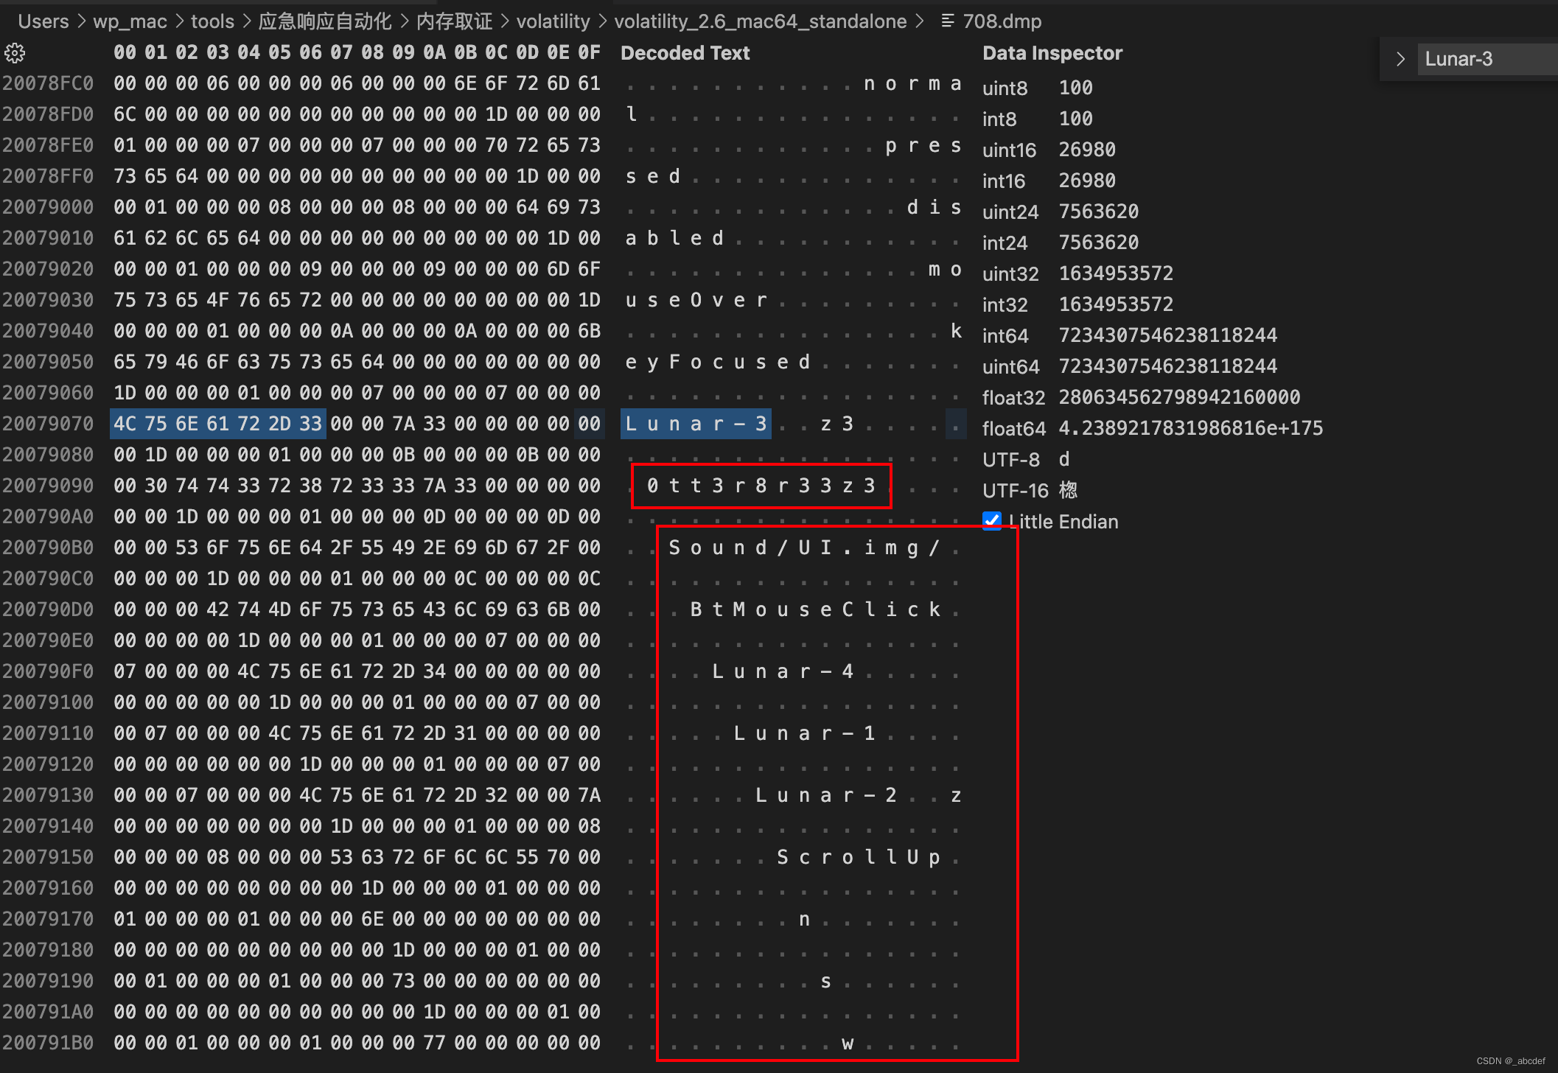
Task: Open the tools breadcrumb folder
Action: click(x=212, y=21)
